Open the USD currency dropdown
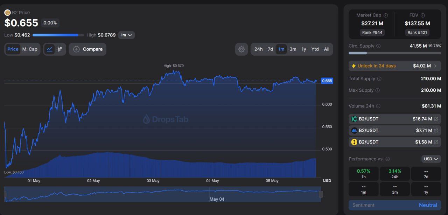 click(x=431, y=159)
